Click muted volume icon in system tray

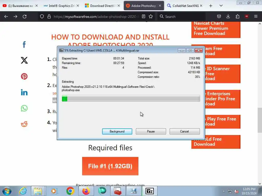point(236,191)
